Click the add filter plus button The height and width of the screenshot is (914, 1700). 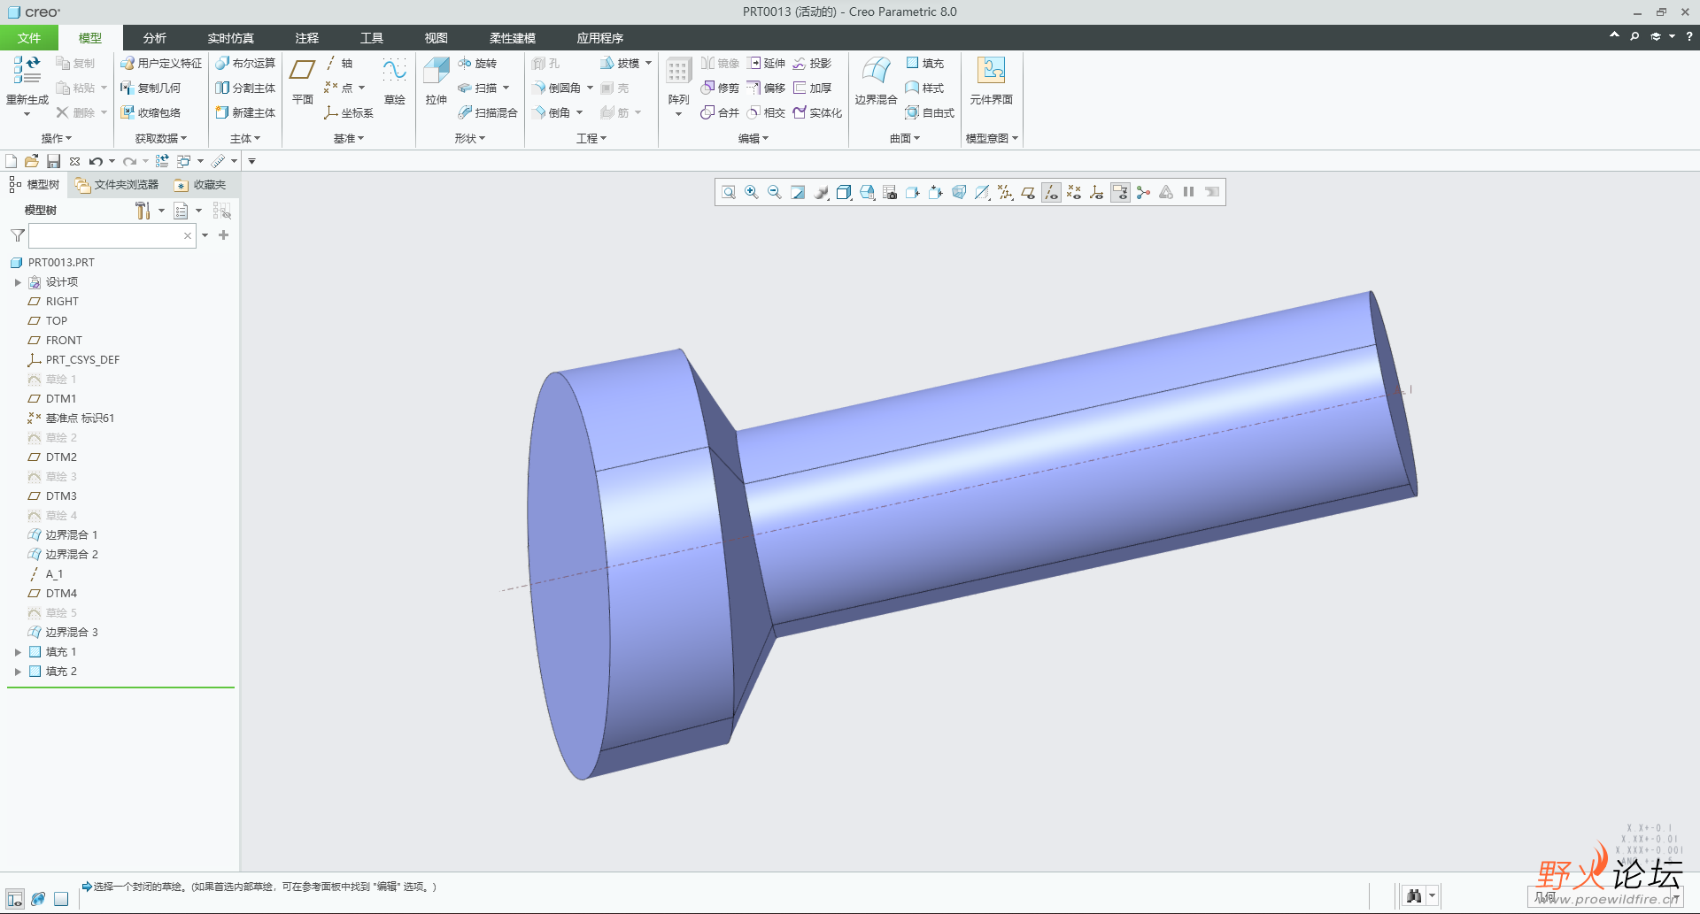pos(224,235)
